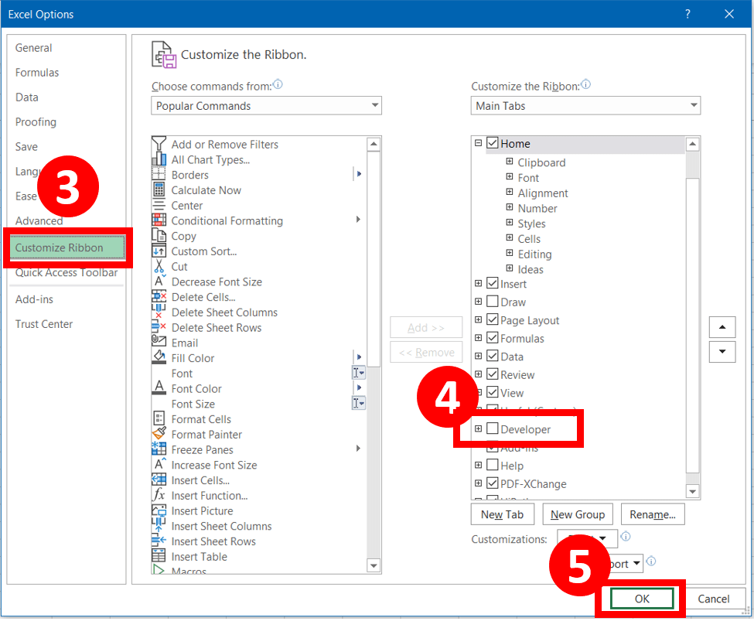Click the OK button

(x=642, y=599)
